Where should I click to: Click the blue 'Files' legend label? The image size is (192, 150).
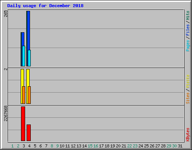(x=188, y=30)
